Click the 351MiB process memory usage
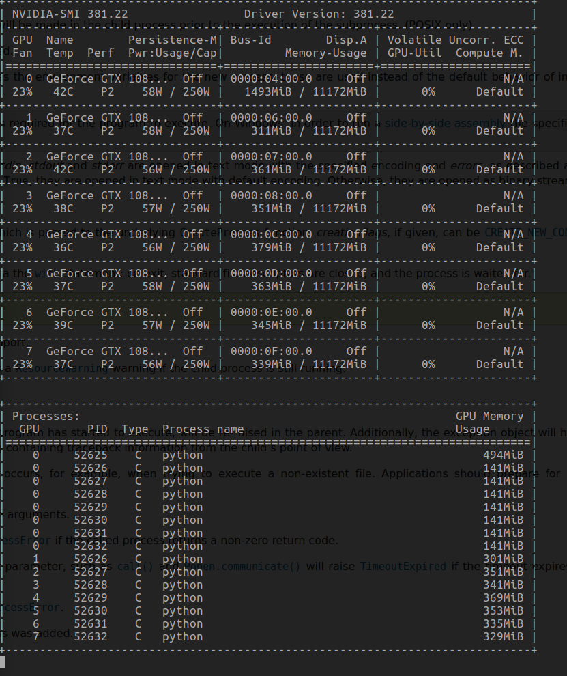Image resolution: width=567 pixels, height=676 pixels. point(504,572)
